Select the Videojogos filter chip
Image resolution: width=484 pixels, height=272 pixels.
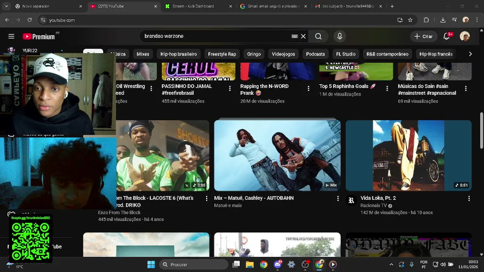click(283, 54)
